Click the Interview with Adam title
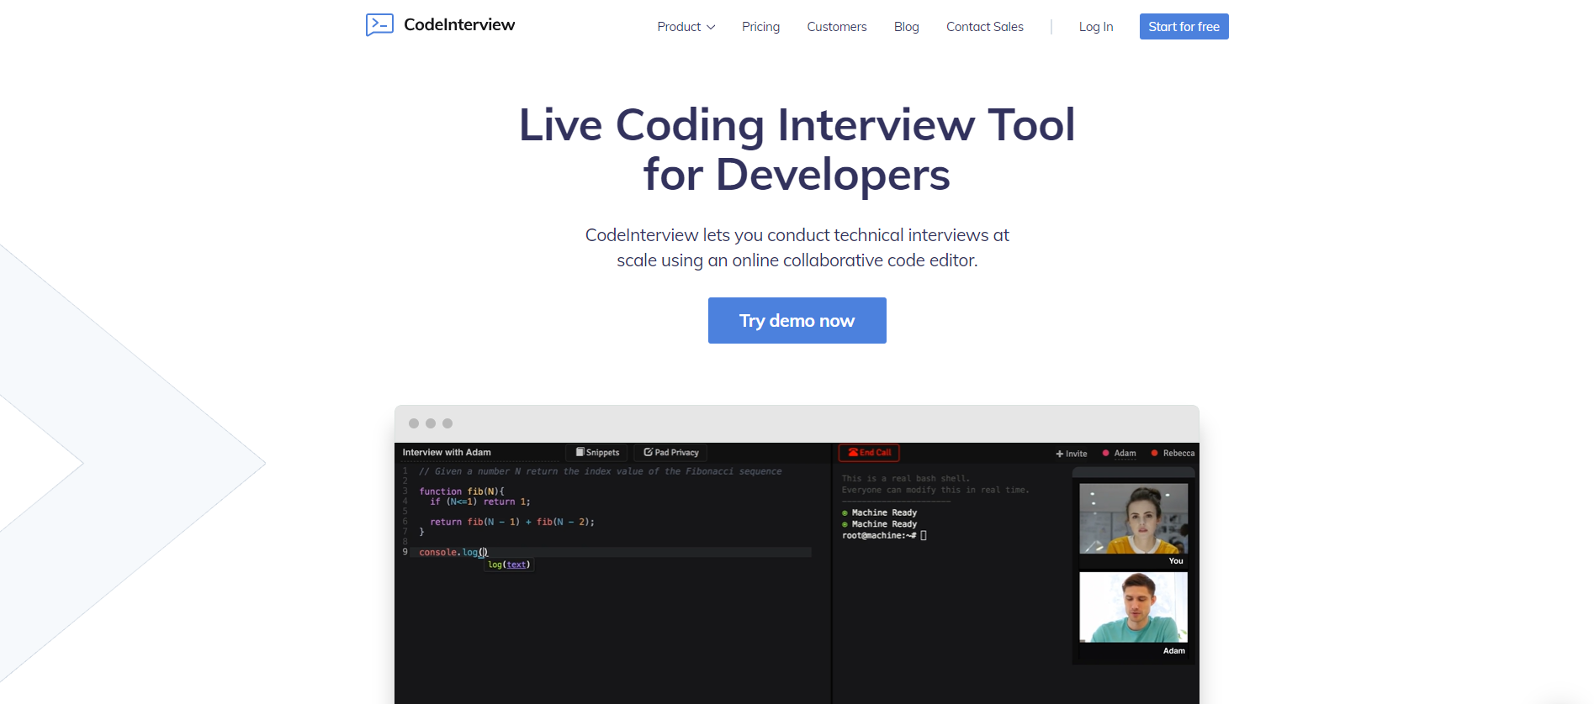 [447, 452]
